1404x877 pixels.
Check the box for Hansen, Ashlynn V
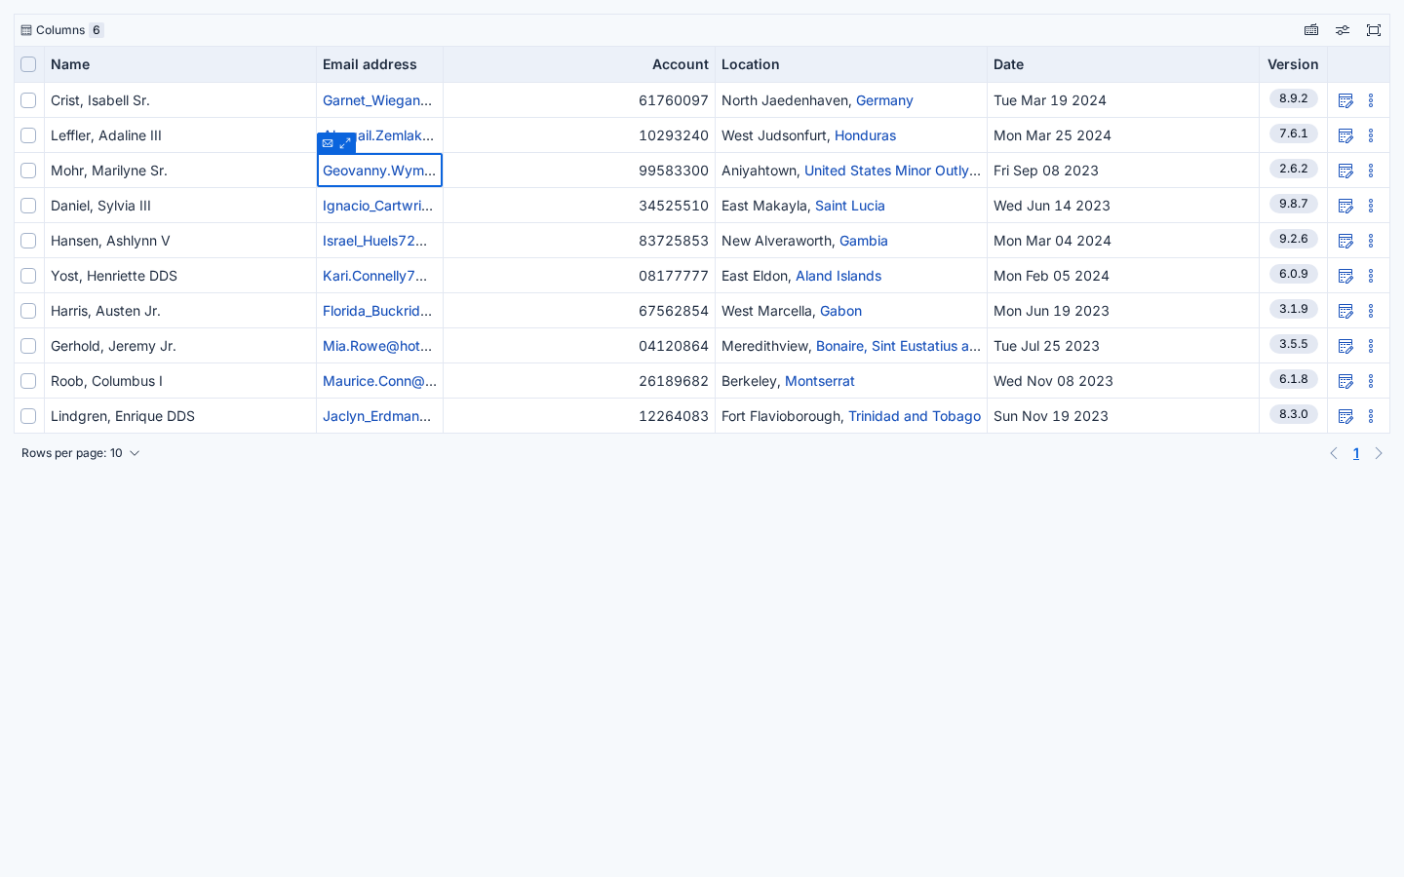point(28,241)
